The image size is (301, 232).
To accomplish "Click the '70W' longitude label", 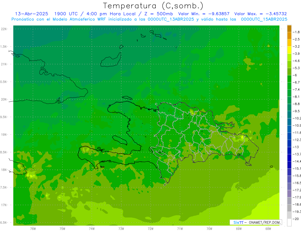I will (x=209, y=229).
